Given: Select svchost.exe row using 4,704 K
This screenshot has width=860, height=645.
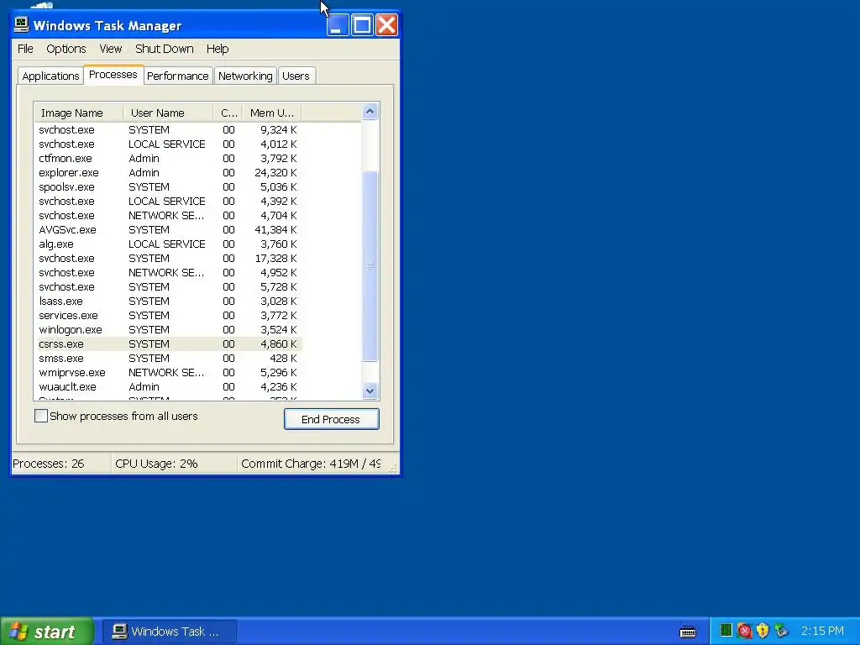Looking at the screenshot, I should [168, 216].
